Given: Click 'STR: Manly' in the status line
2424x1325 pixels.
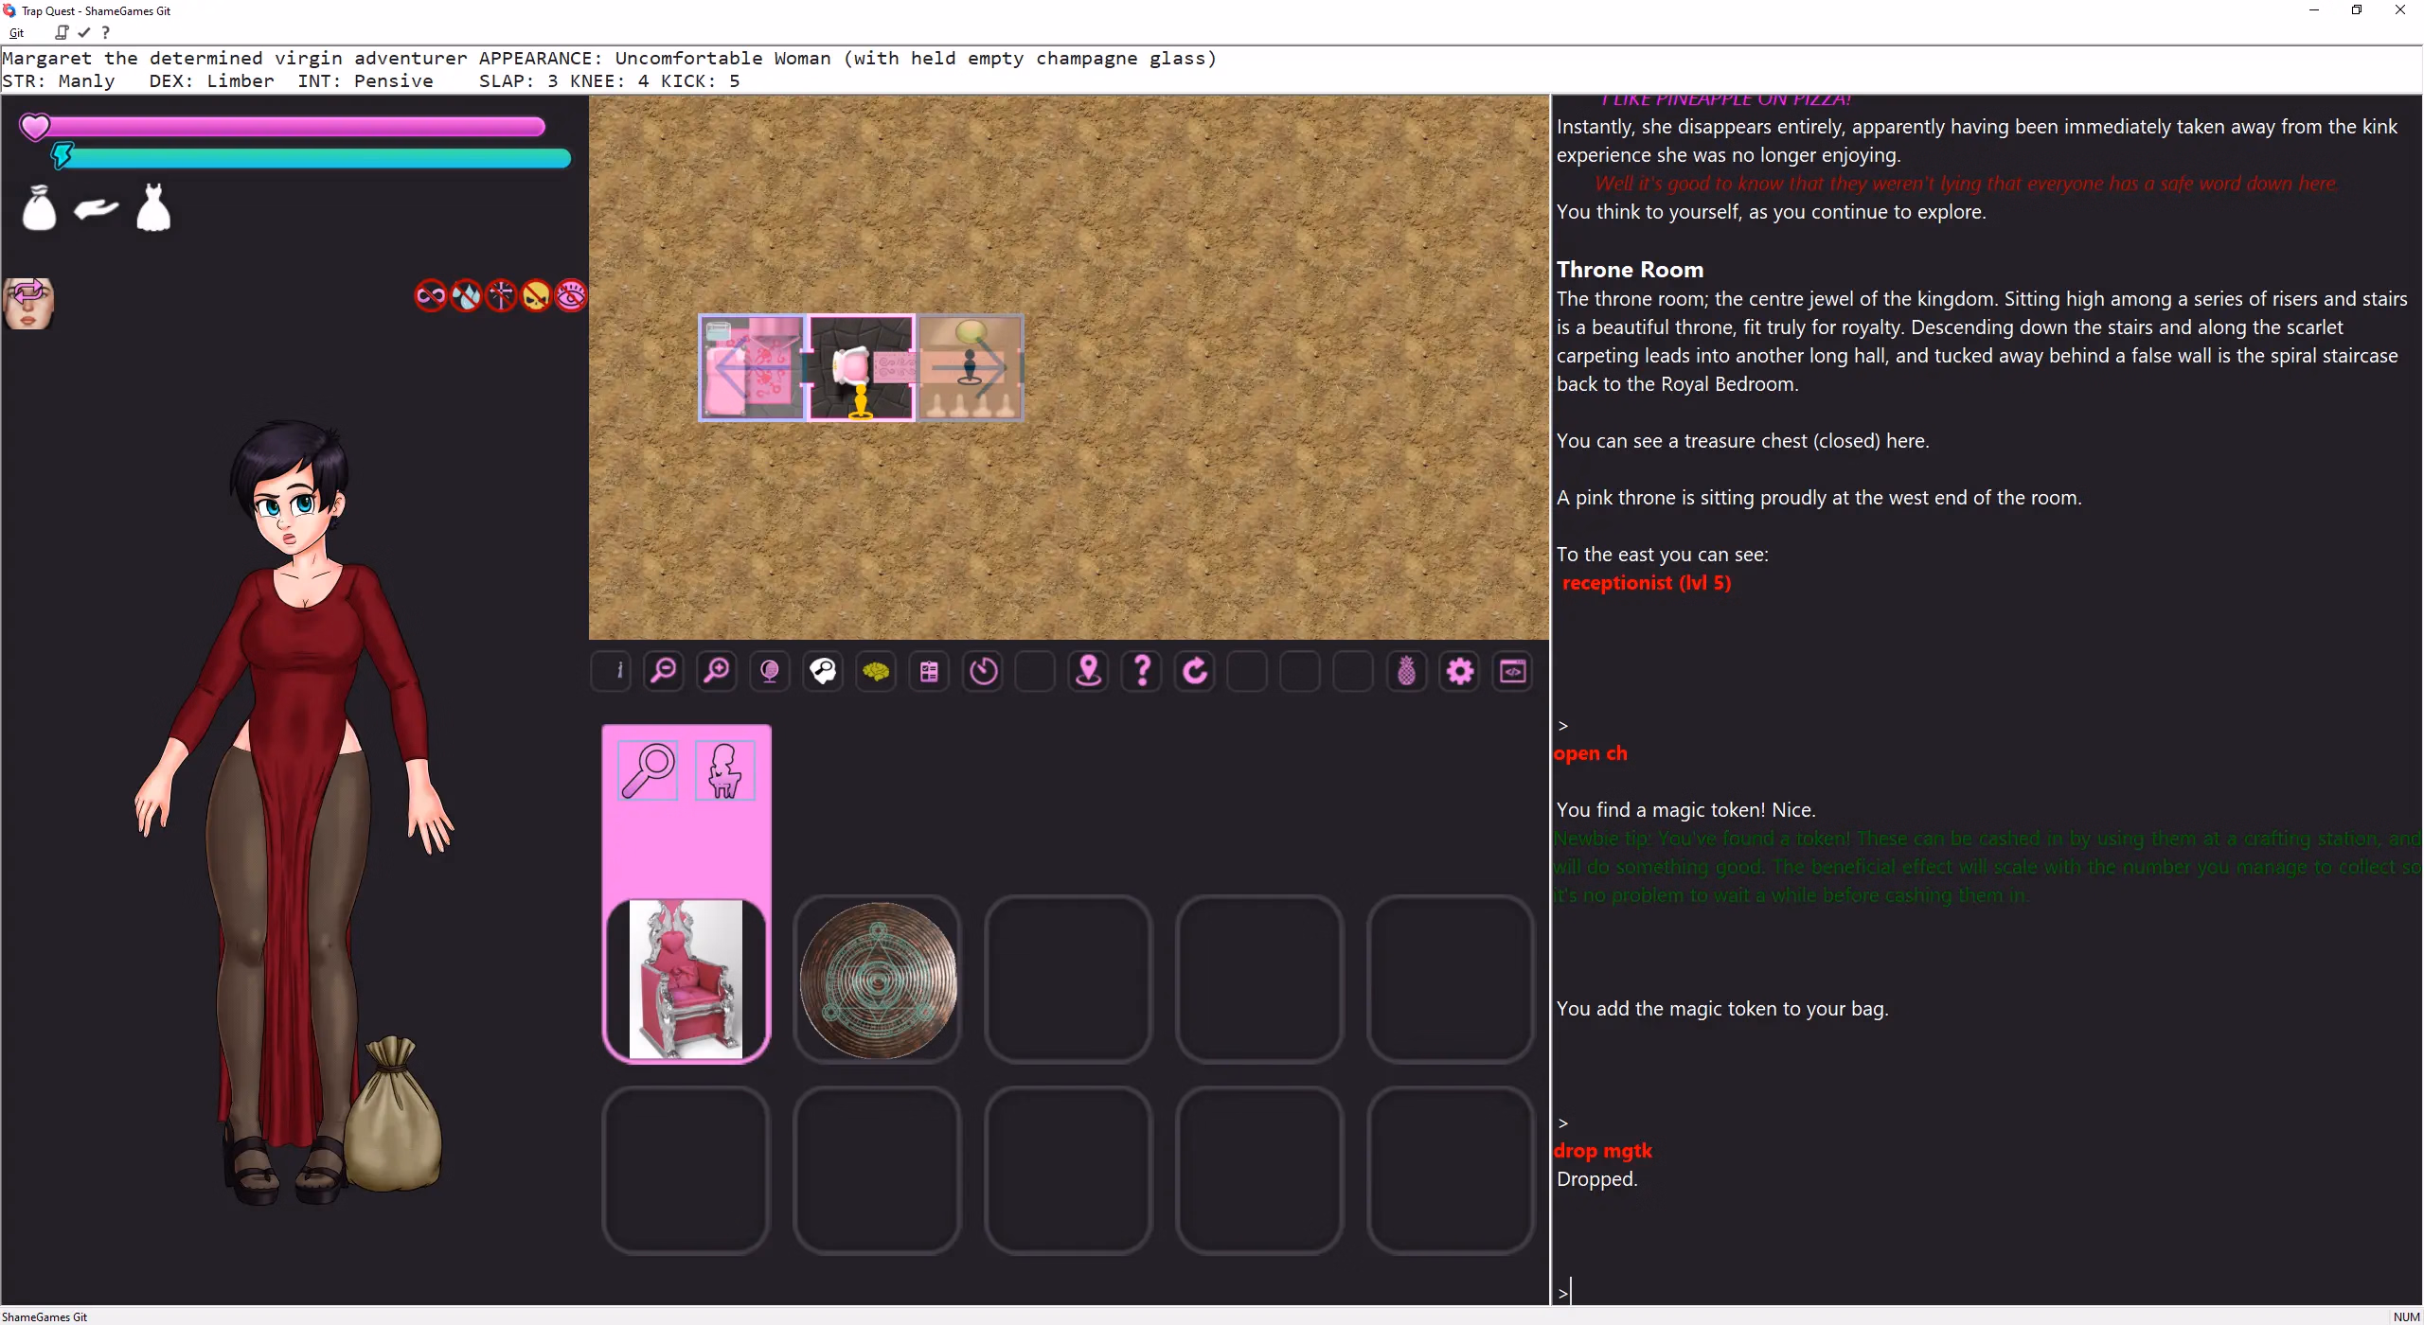Looking at the screenshot, I should (x=59, y=81).
